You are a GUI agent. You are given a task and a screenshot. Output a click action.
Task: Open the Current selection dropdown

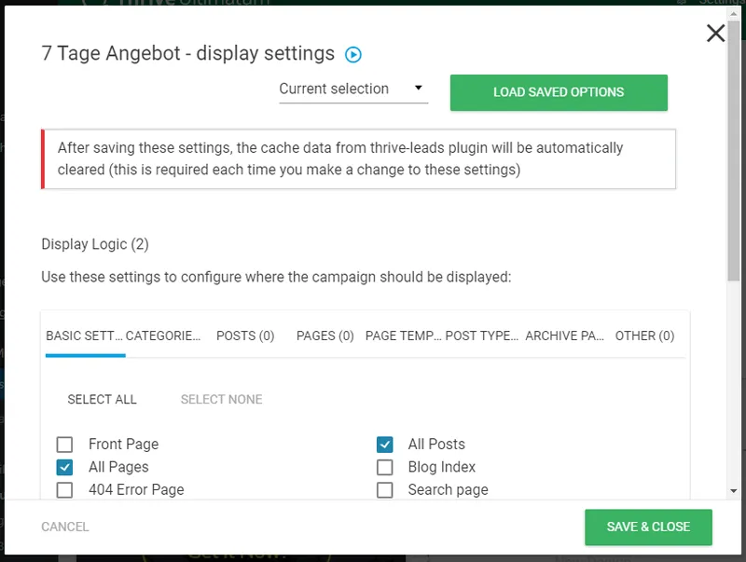click(353, 89)
